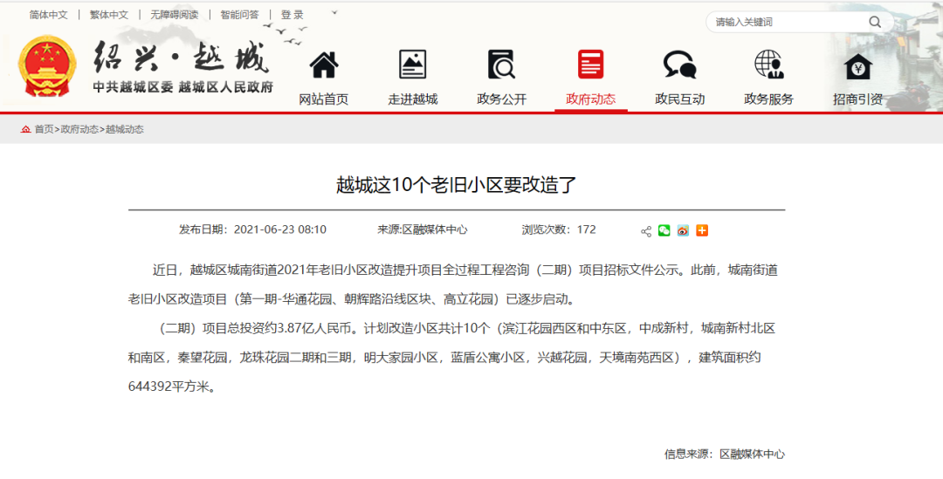Click the 登录 login link

(x=293, y=15)
